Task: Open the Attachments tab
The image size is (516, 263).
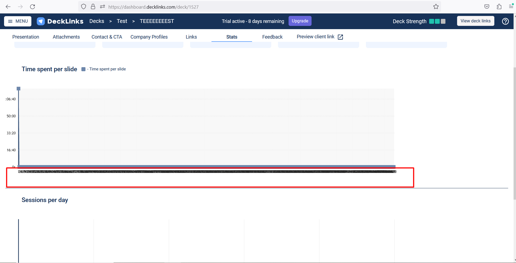Action: coord(66,37)
